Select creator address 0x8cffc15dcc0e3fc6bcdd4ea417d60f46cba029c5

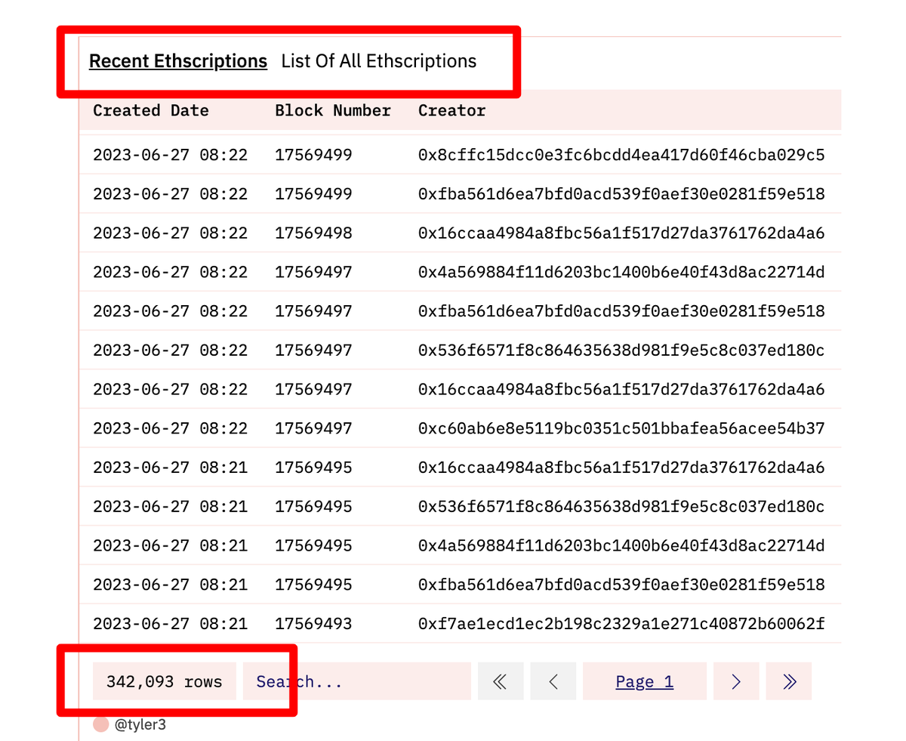tap(621, 155)
